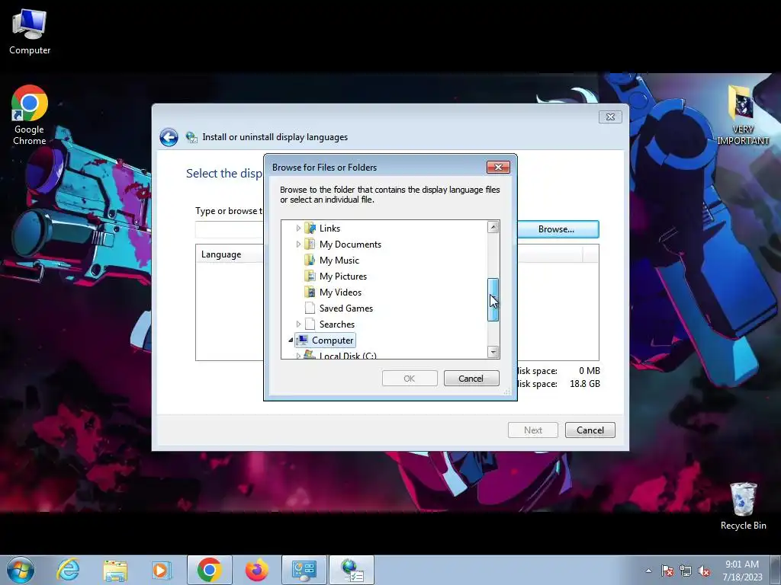Close the Install or uninstall display languages window
The image size is (781, 585).
pos(610,117)
